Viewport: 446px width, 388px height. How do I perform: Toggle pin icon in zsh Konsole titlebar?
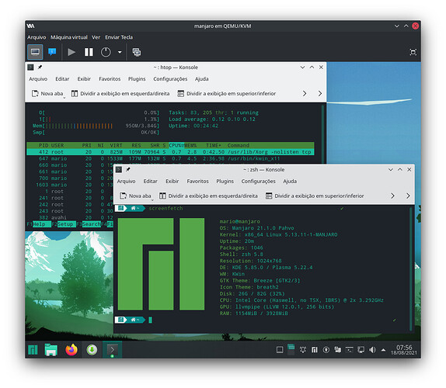click(128, 170)
